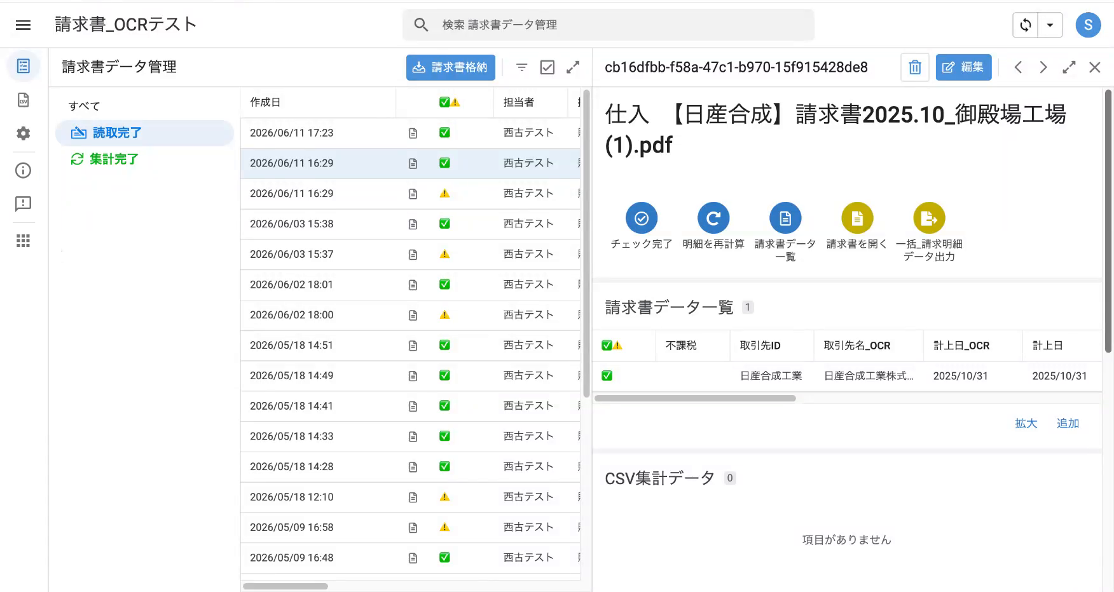Open the apps grid icon in sidebar
Viewport: 1114px width, 592px height.
[24, 241]
